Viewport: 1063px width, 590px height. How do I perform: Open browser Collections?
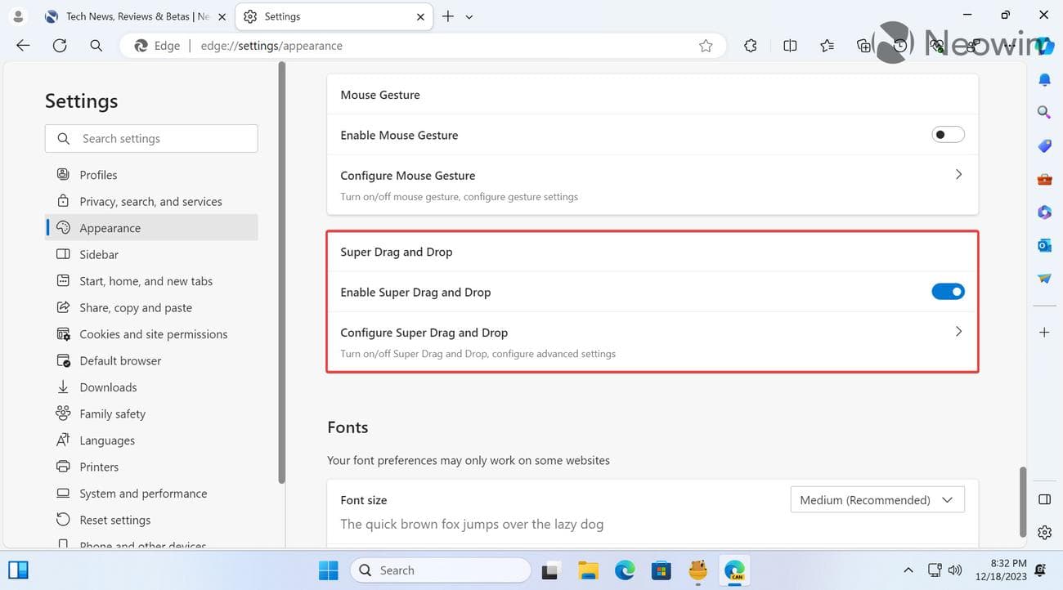click(x=863, y=46)
